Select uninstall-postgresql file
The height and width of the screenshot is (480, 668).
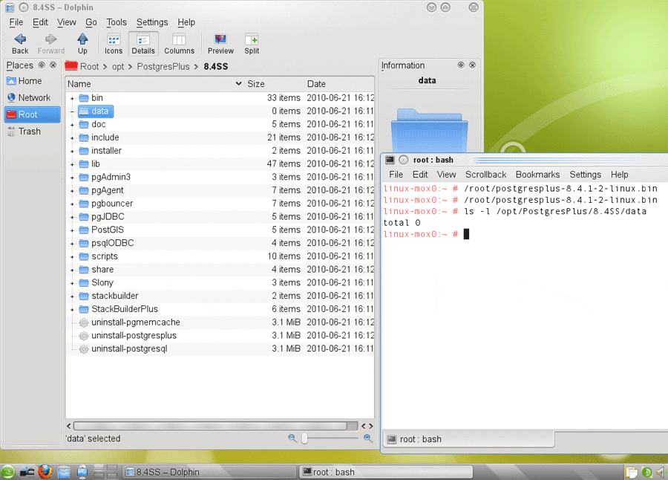[129, 348]
